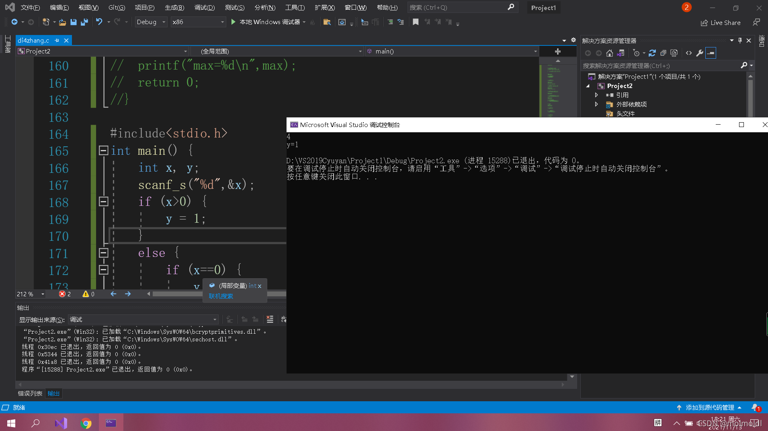The height and width of the screenshot is (431, 768).
Task: Click the navigate-back arrow in editor footer
Action: 113,294
